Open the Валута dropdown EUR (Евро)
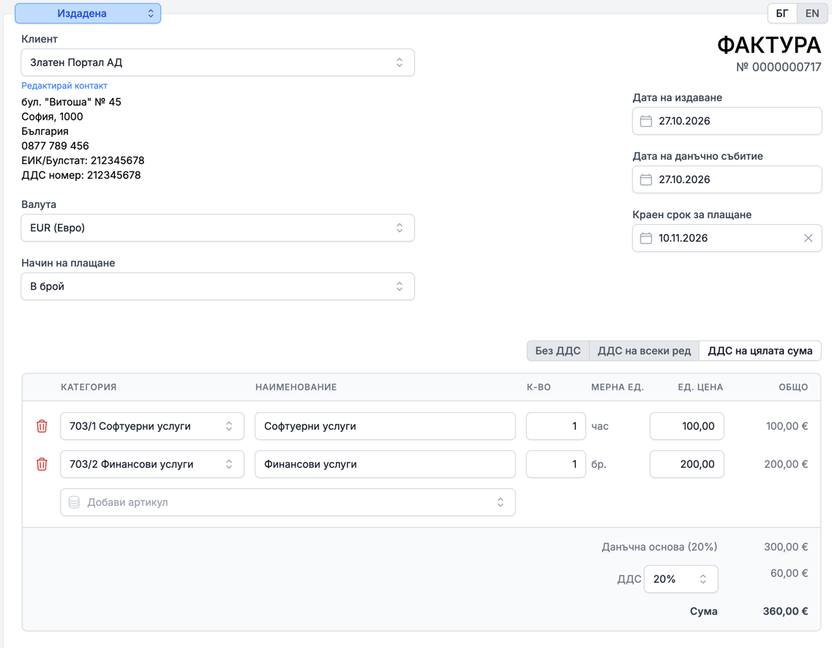This screenshot has width=832, height=648. [x=217, y=228]
